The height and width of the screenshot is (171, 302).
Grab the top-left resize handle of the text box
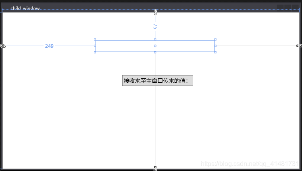[x=95, y=39]
